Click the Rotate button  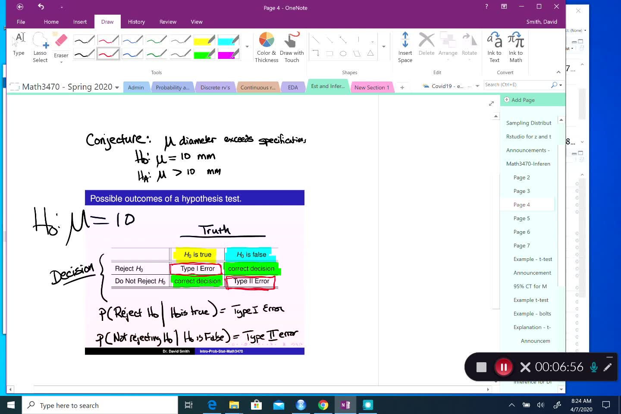tap(469, 44)
